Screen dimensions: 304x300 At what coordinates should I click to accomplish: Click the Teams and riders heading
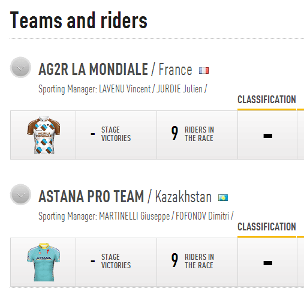(x=79, y=20)
